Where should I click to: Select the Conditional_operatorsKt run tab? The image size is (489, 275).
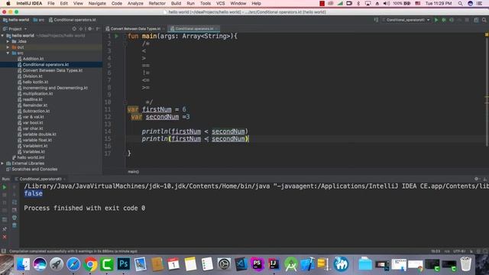coord(40,179)
